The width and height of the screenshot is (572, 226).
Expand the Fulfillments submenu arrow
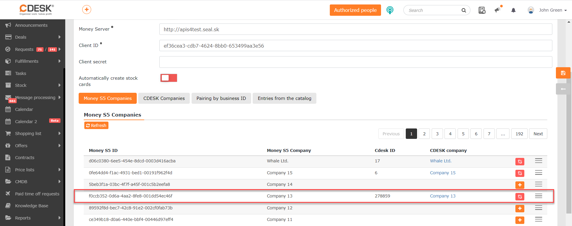(60, 61)
